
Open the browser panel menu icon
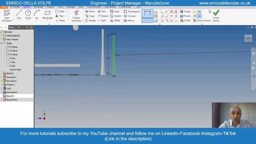(x=32, y=28)
